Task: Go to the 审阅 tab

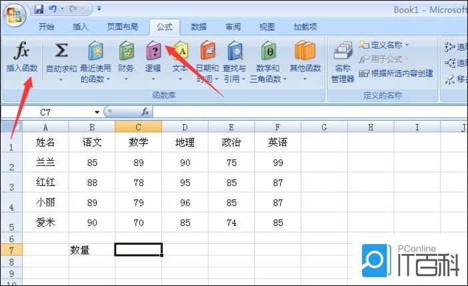Action: coord(233,27)
